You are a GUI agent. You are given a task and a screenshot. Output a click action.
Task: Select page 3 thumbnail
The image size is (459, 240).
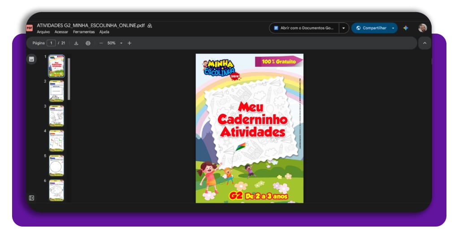56,116
